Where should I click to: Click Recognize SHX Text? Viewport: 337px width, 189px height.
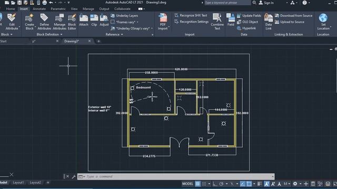point(191,15)
